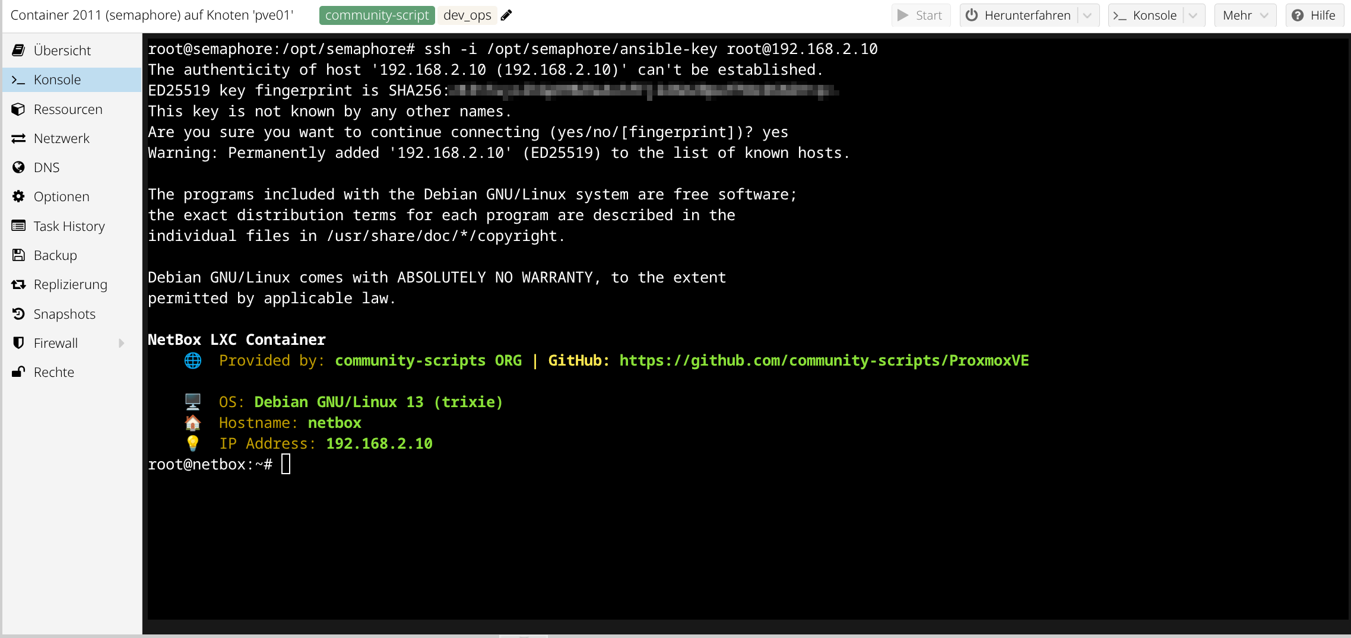Open the Firewall shield icon
1351x638 pixels.
click(x=18, y=343)
